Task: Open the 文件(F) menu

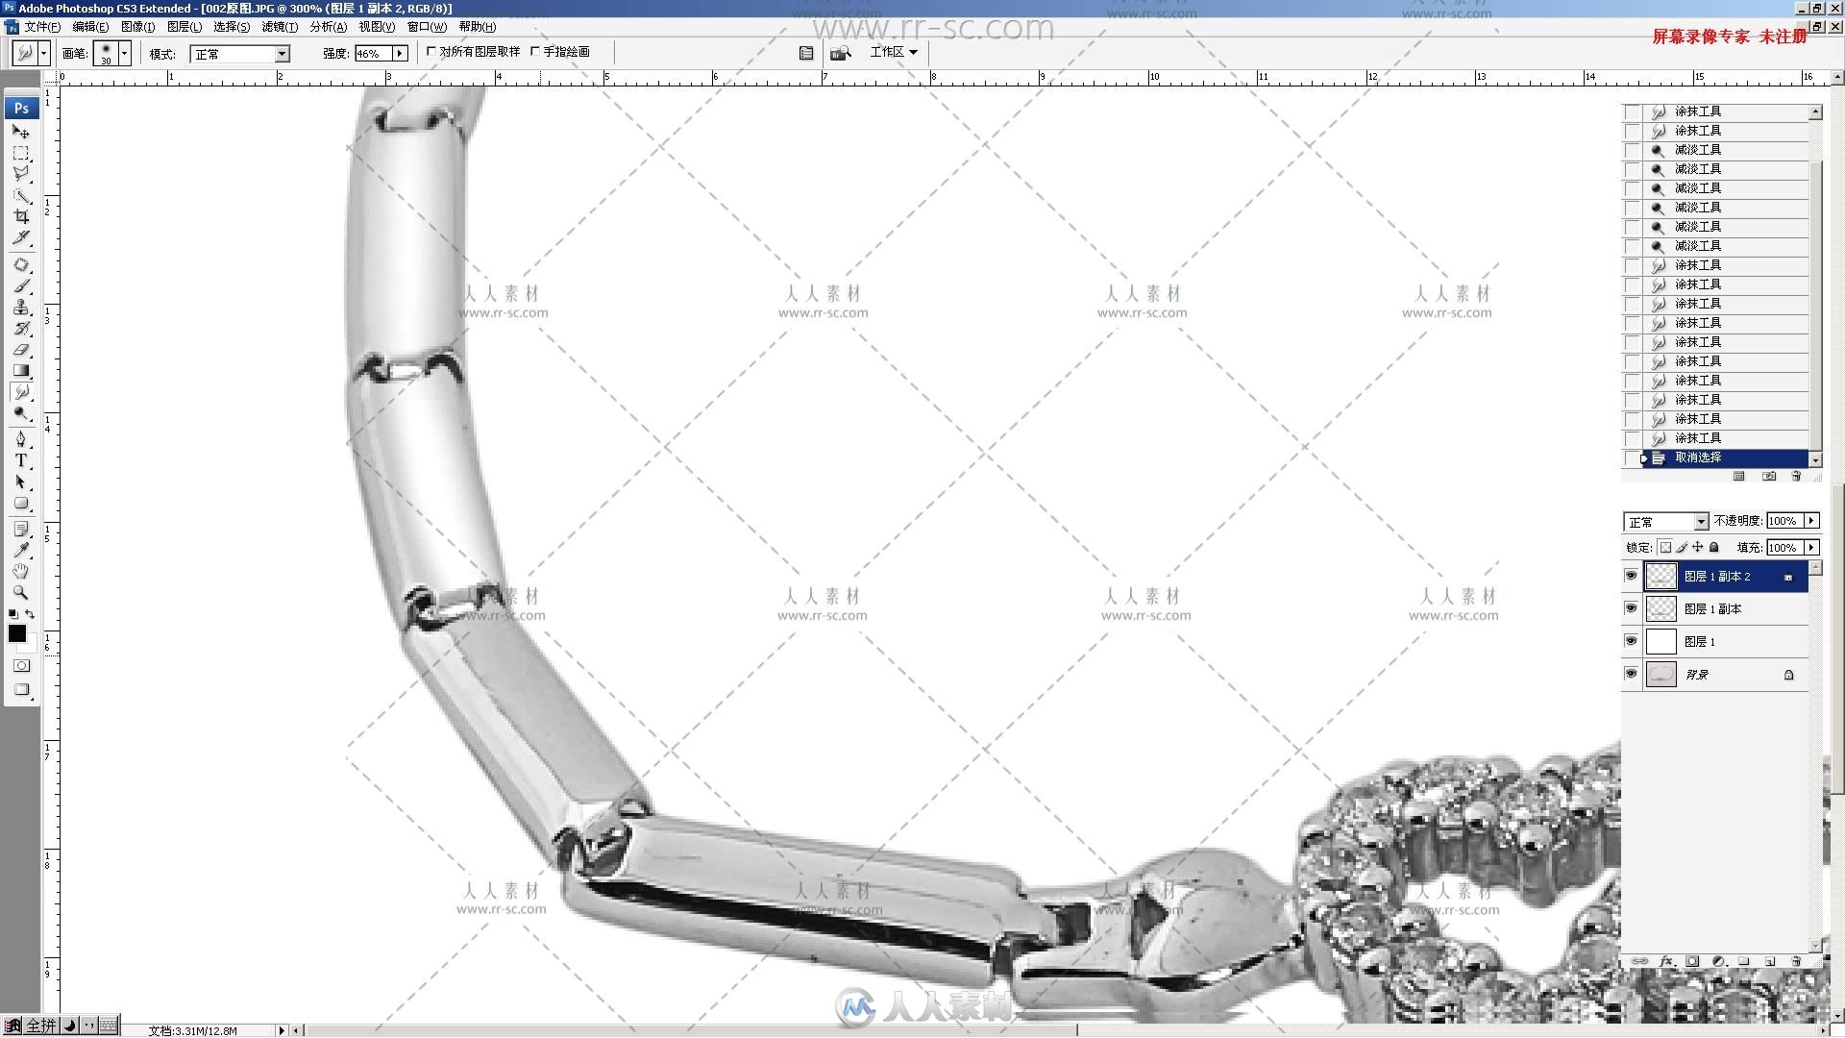Action: pos(42,27)
